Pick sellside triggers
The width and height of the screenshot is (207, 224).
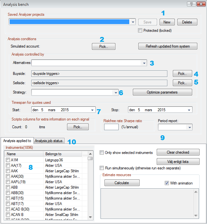182,83
